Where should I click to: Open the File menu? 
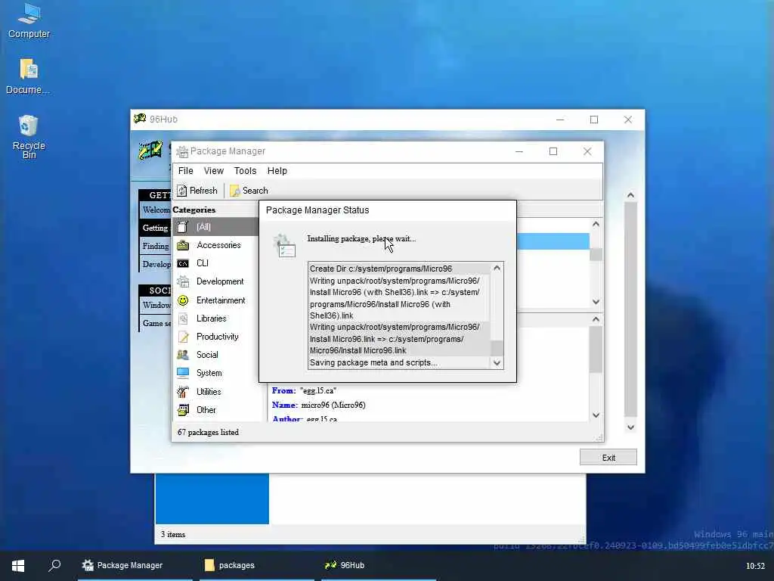pos(186,171)
